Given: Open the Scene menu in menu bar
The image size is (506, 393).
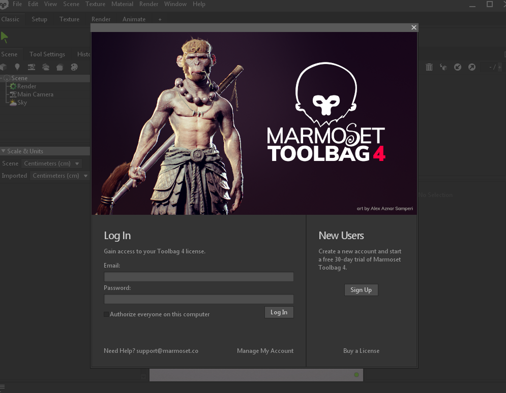Looking at the screenshot, I should click(71, 4).
